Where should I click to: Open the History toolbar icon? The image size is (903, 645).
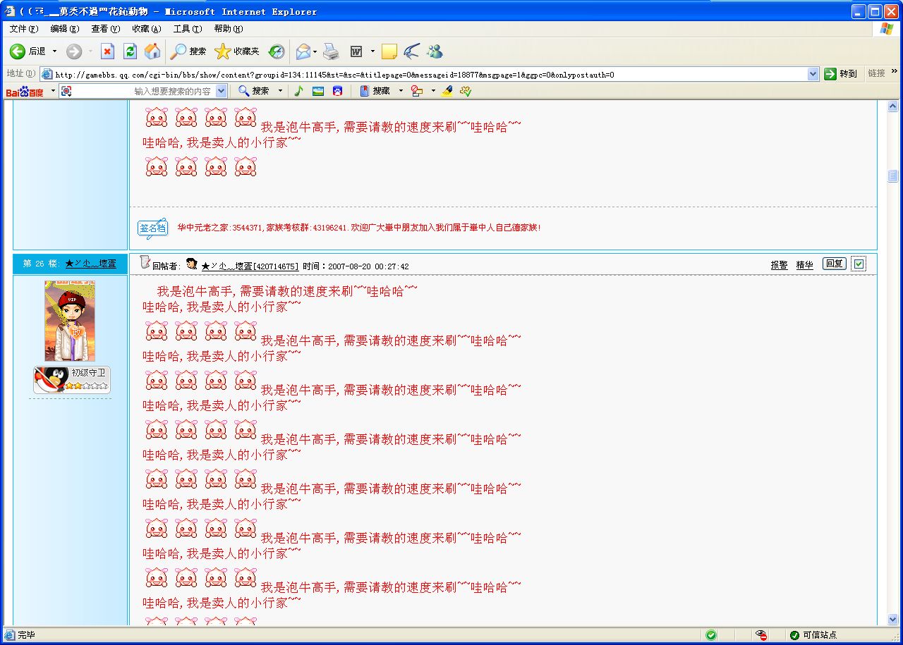[x=277, y=51]
